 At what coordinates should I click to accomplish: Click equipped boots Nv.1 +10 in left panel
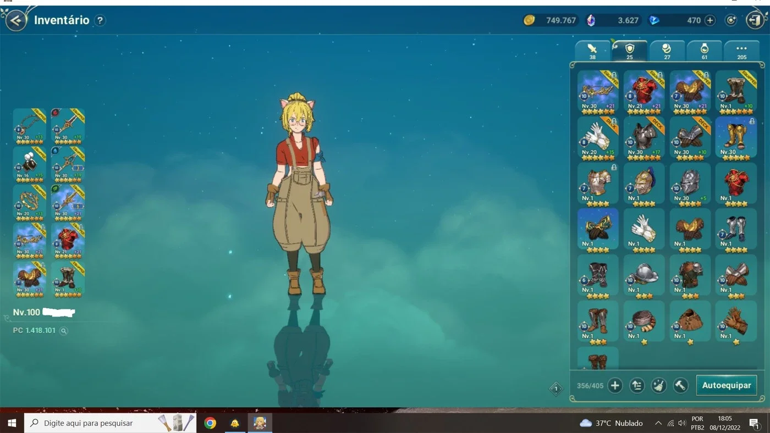pos(68,279)
